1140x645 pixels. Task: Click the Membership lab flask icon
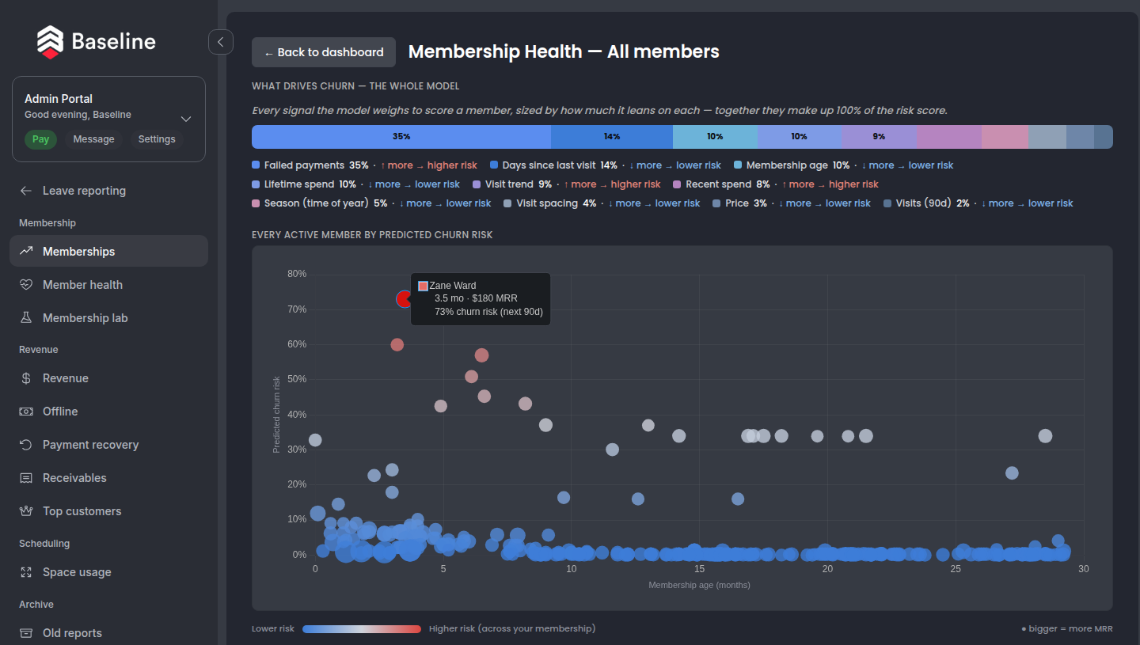coord(26,318)
